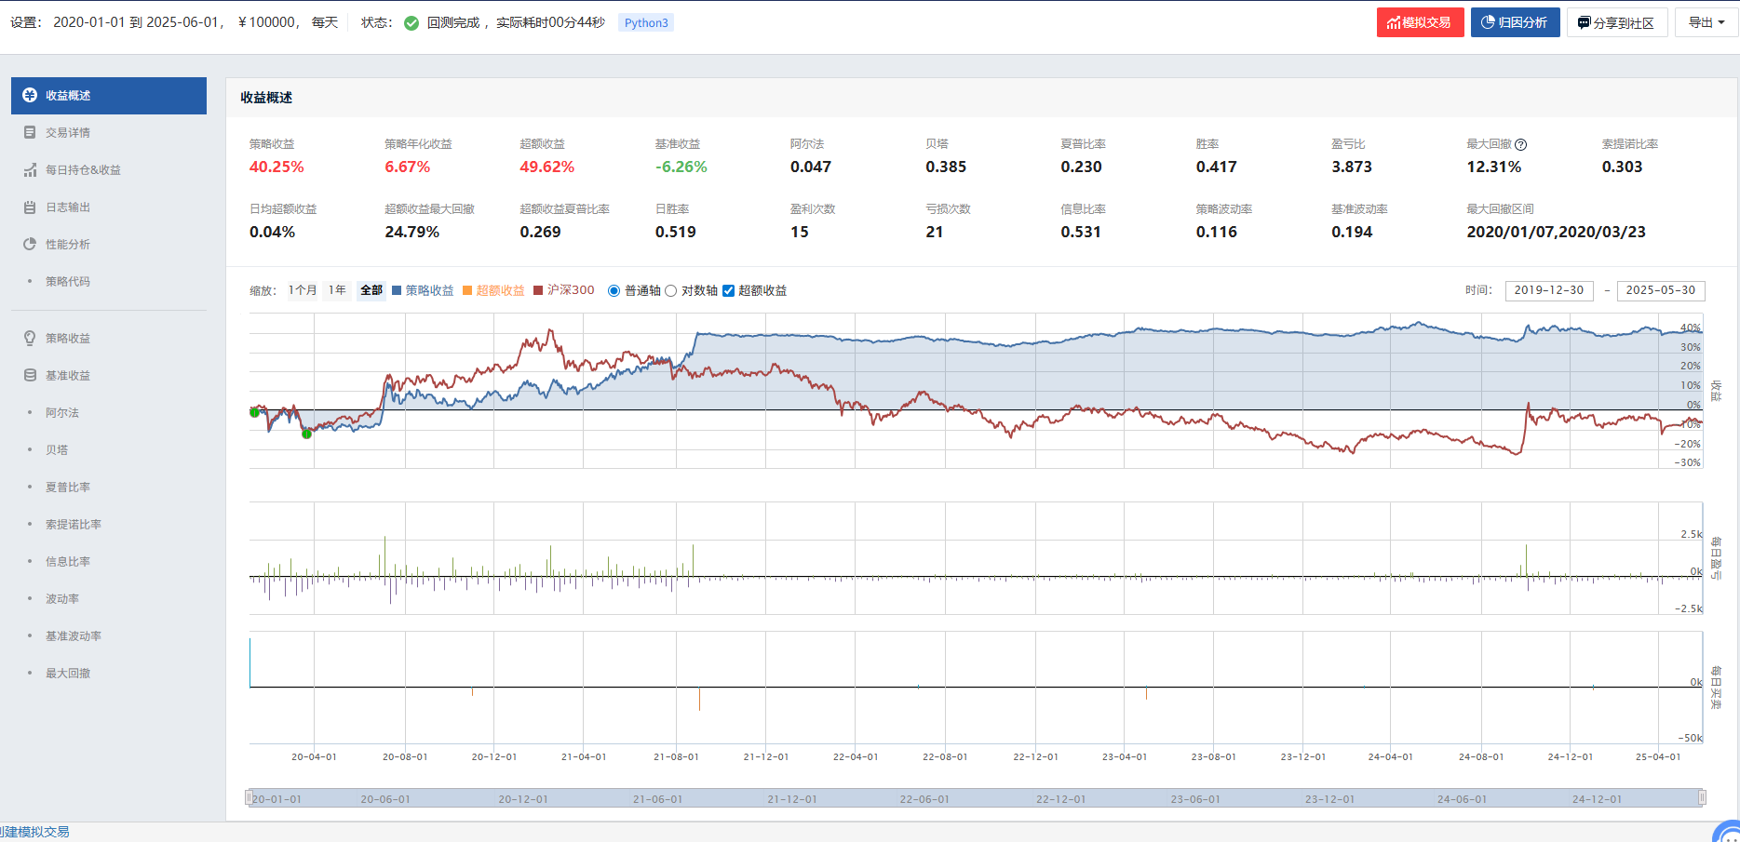The height and width of the screenshot is (842, 1740).
Task: Click the right handle of range navigator
Action: click(x=1702, y=797)
